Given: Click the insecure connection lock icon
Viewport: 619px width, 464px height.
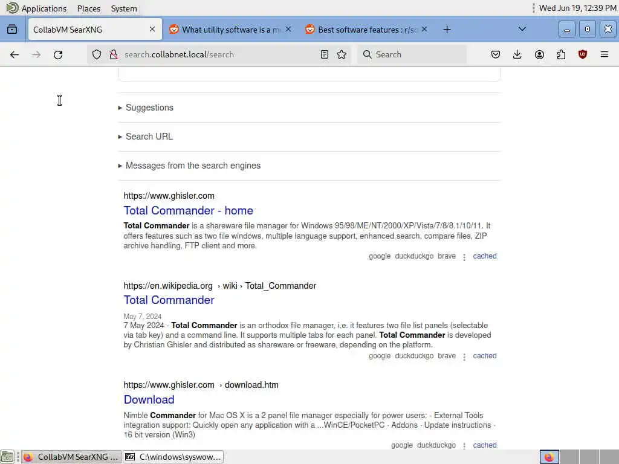Looking at the screenshot, I should 114,54.
